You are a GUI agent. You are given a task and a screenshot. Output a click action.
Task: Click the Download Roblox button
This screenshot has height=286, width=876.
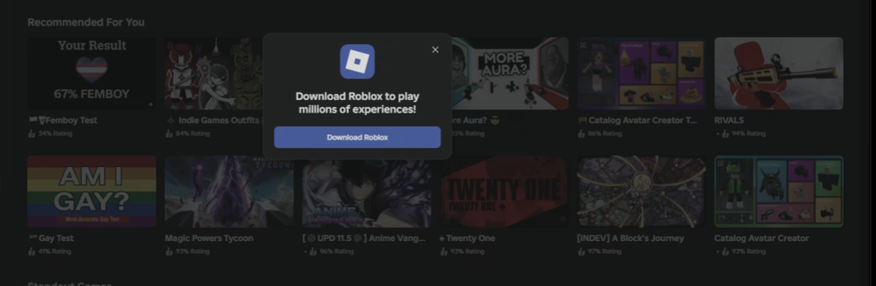pos(357,137)
